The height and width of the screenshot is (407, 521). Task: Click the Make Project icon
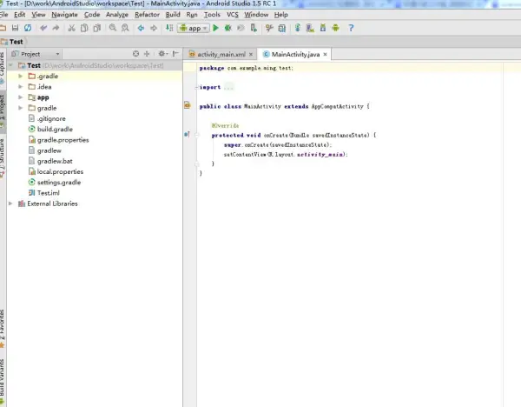click(x=169, y=28)
